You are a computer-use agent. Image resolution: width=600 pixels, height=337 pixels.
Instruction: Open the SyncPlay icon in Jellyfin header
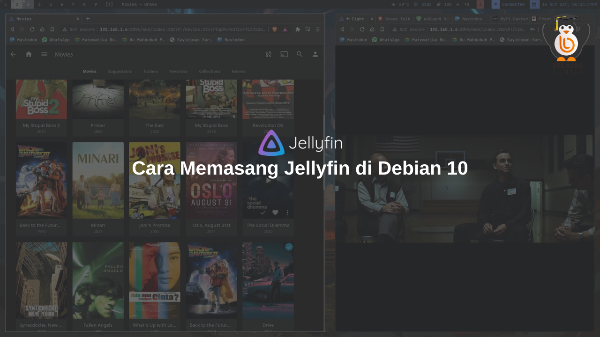point(268,54)
